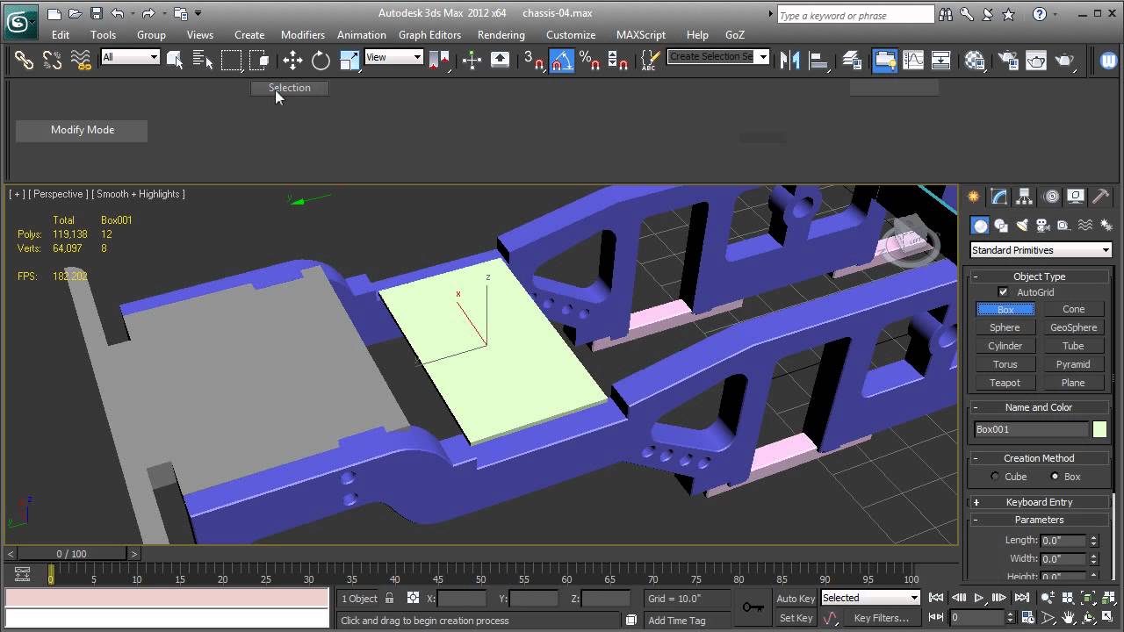
Task: Click the Teapot primitive button
Action: (x=1005, y=383)
